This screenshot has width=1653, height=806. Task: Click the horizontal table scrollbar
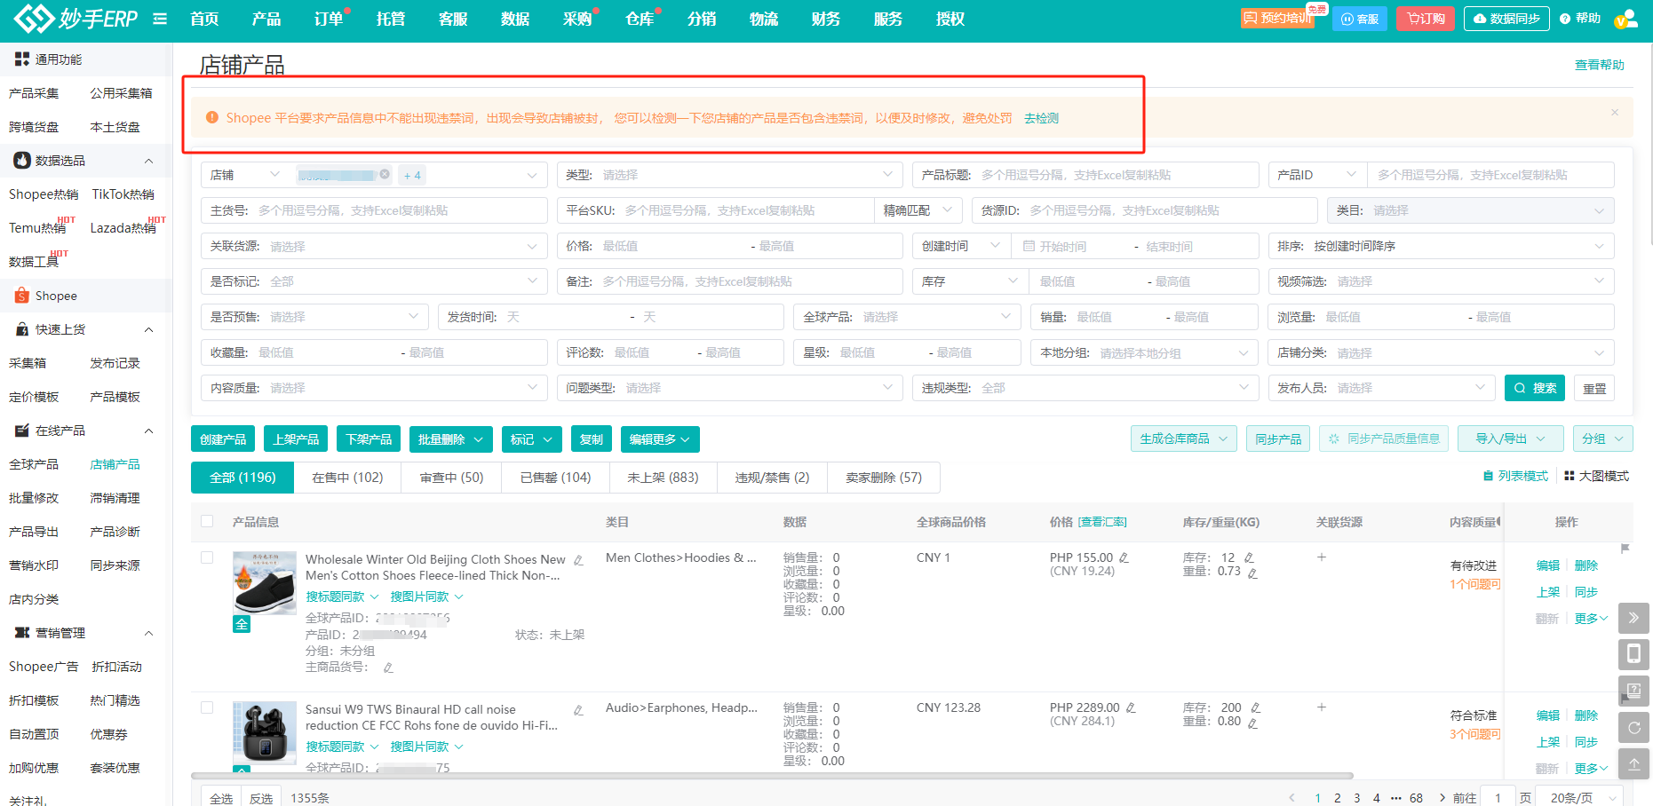[772, 776]
